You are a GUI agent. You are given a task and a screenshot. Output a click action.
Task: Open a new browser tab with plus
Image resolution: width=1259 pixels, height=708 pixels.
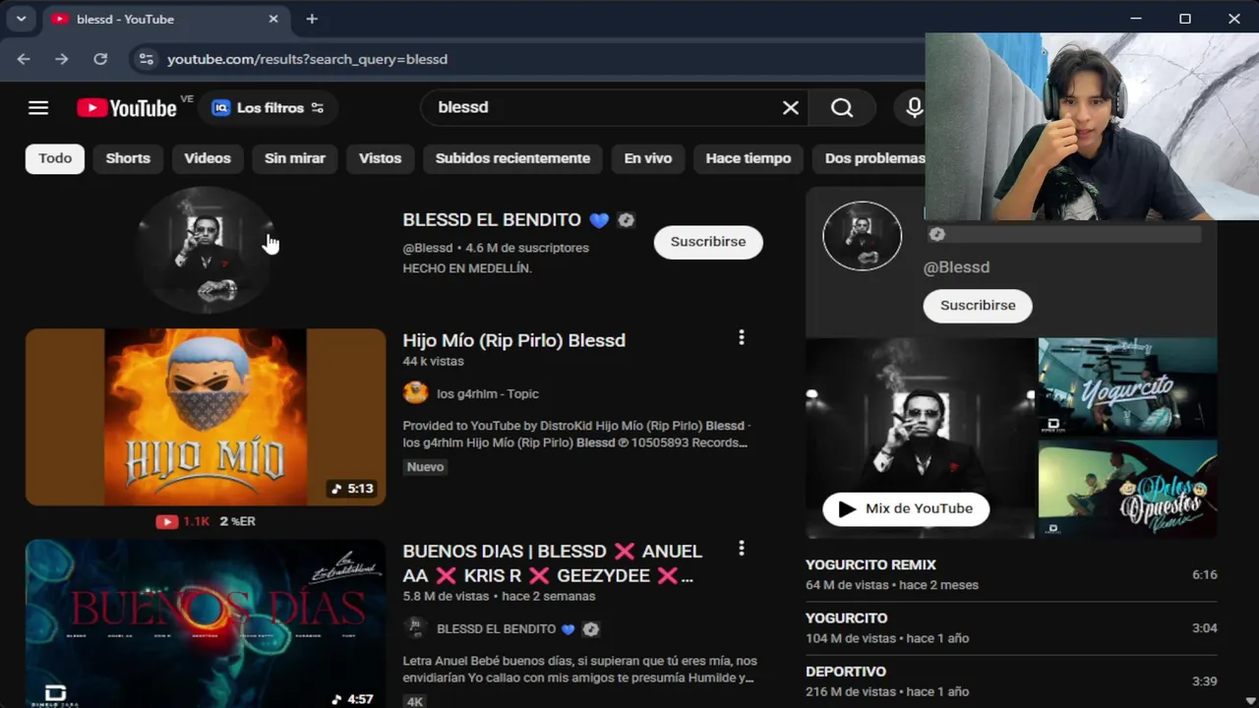tap(312, 19)
